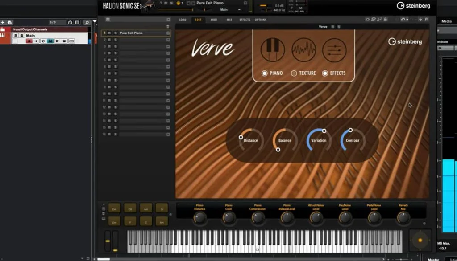Mute the Main track
457x261 pixels.
16,36
